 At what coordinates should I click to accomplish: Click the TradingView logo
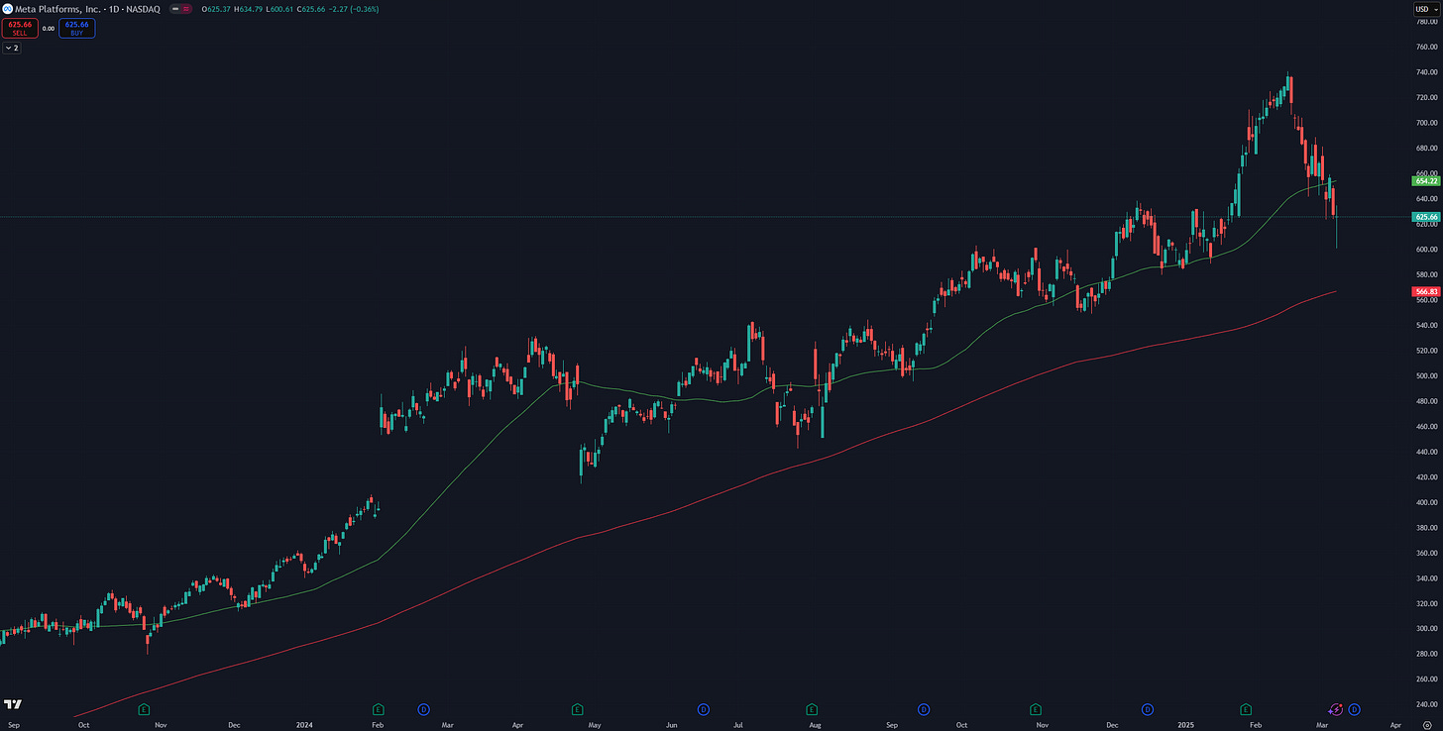click(x=12, y=704)
